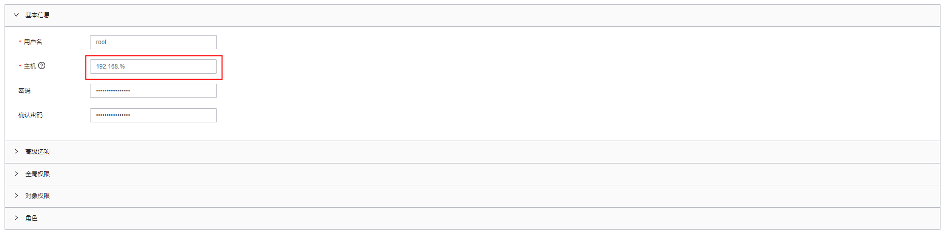This screenshot has width=943, height=232.
Task: Click the 基本信息 section title
Action: [x=38, y=15]
